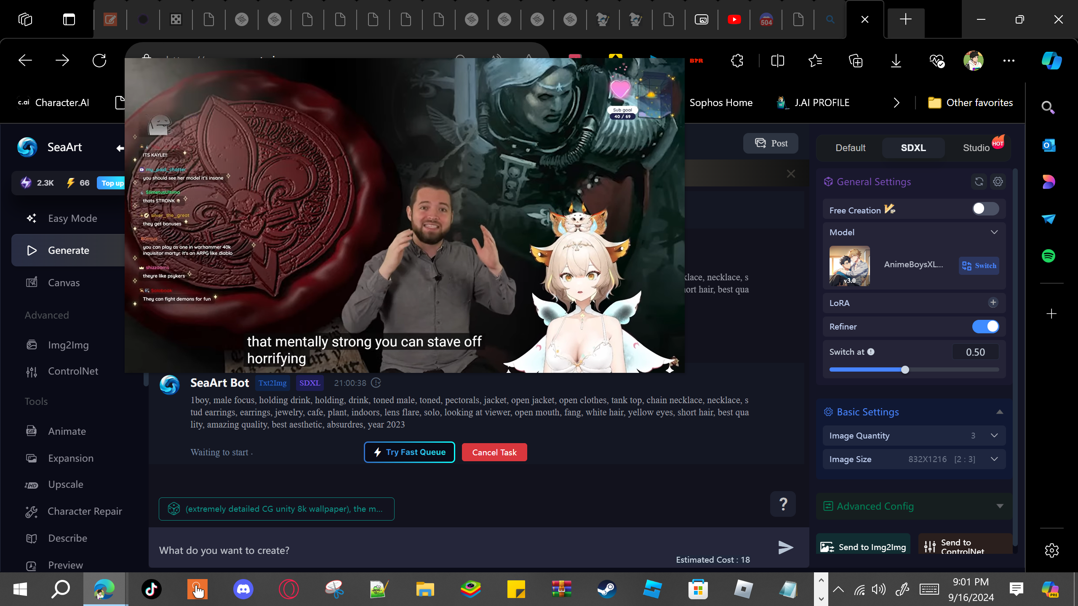Open the Animate tool

(x=67, y=431)
